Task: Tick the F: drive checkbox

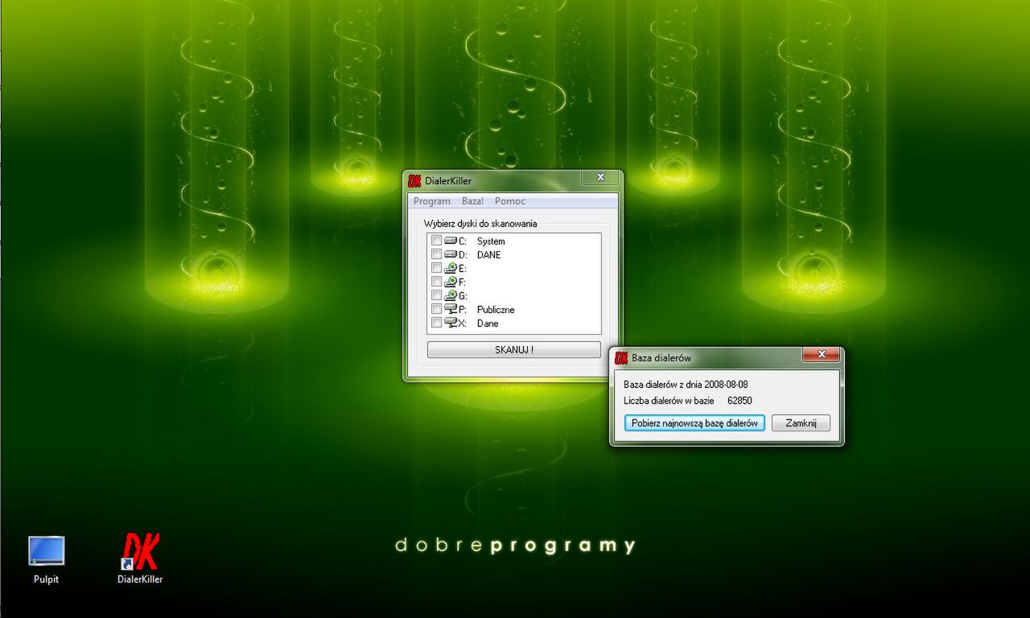Action: [x=436, y=282]
